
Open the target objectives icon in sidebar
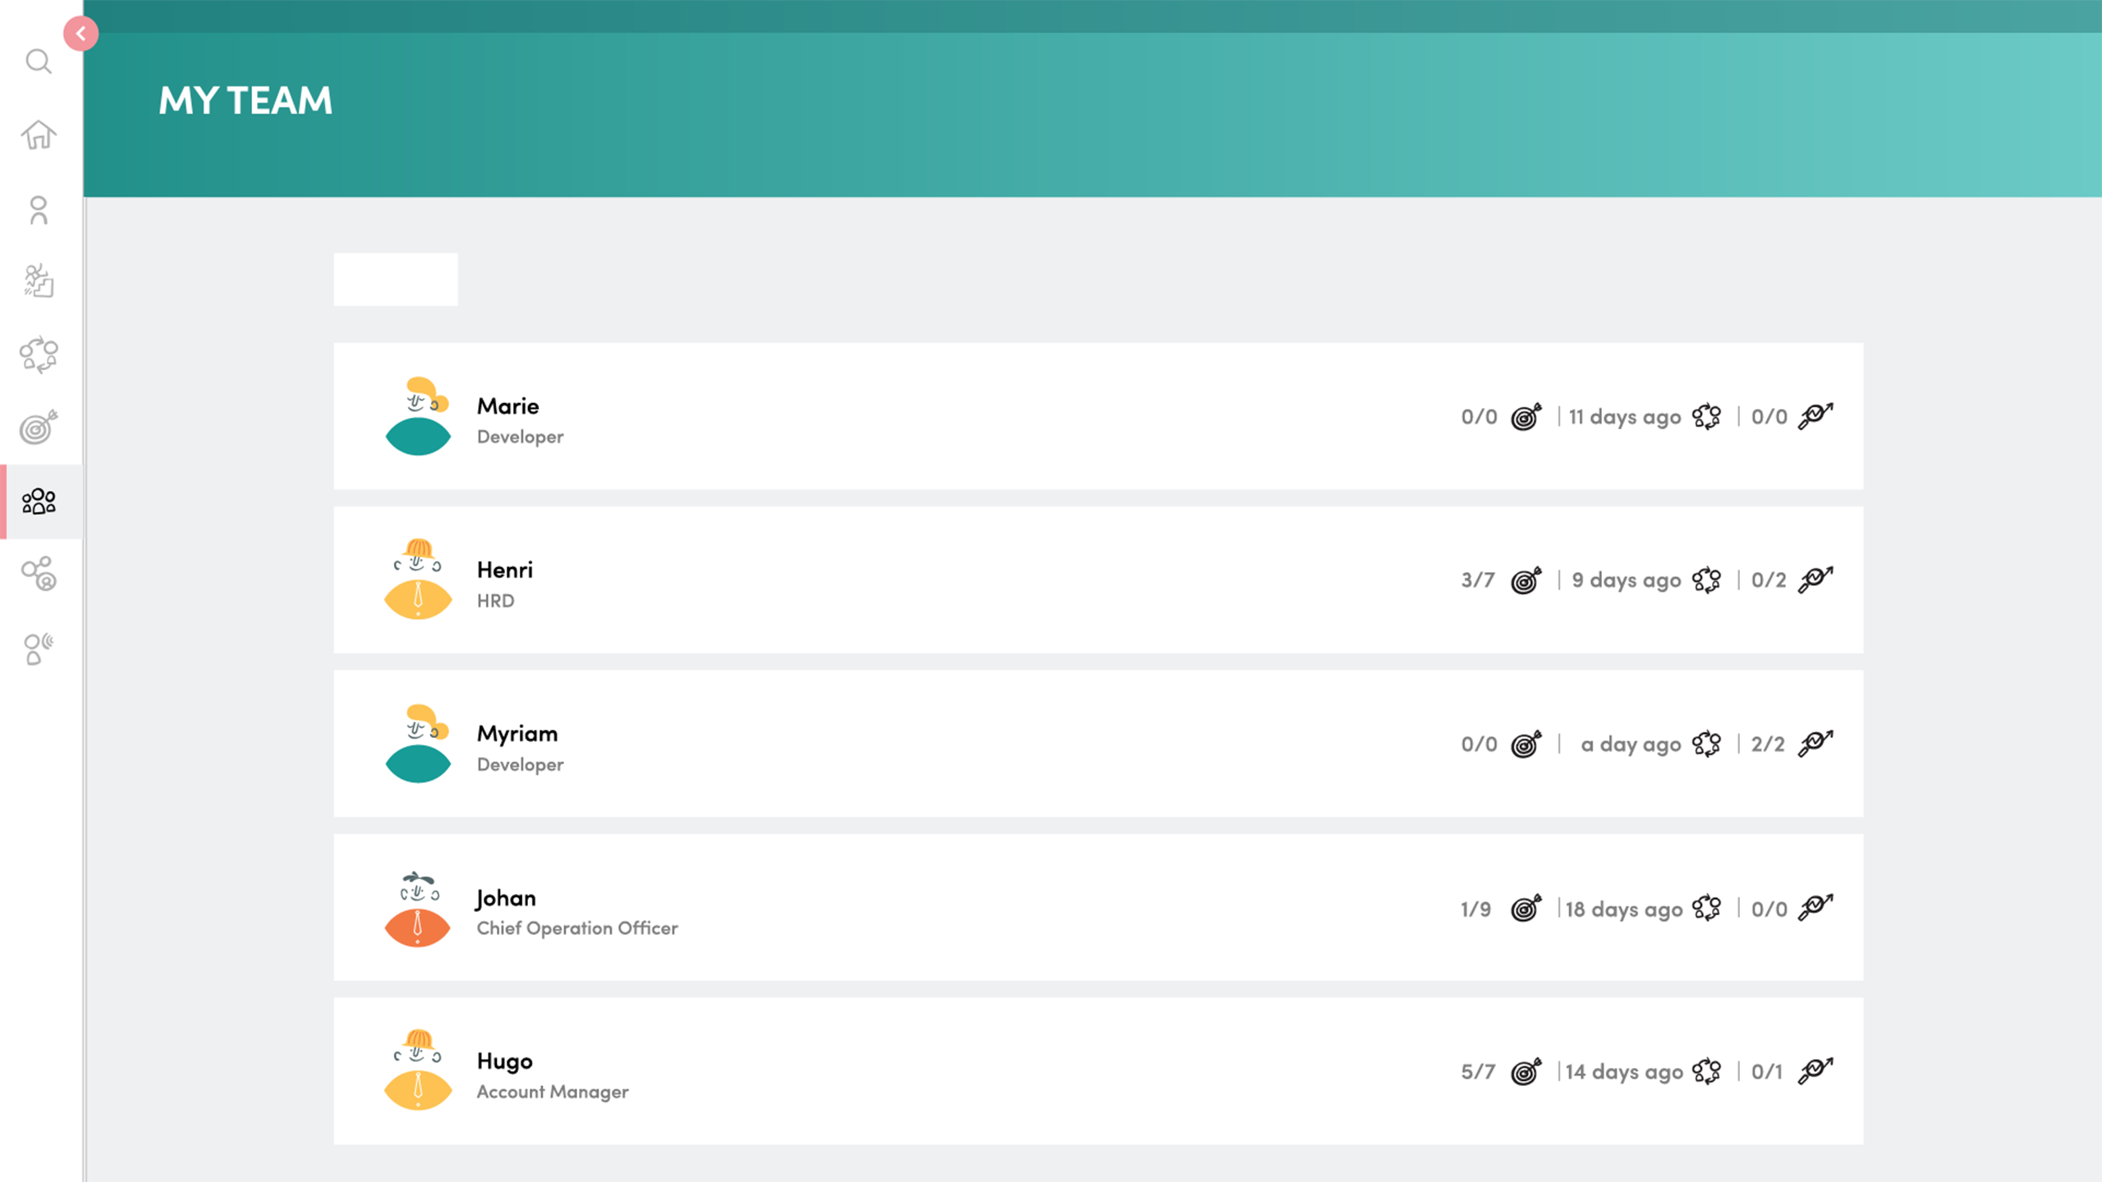click(x=39, y=427)
